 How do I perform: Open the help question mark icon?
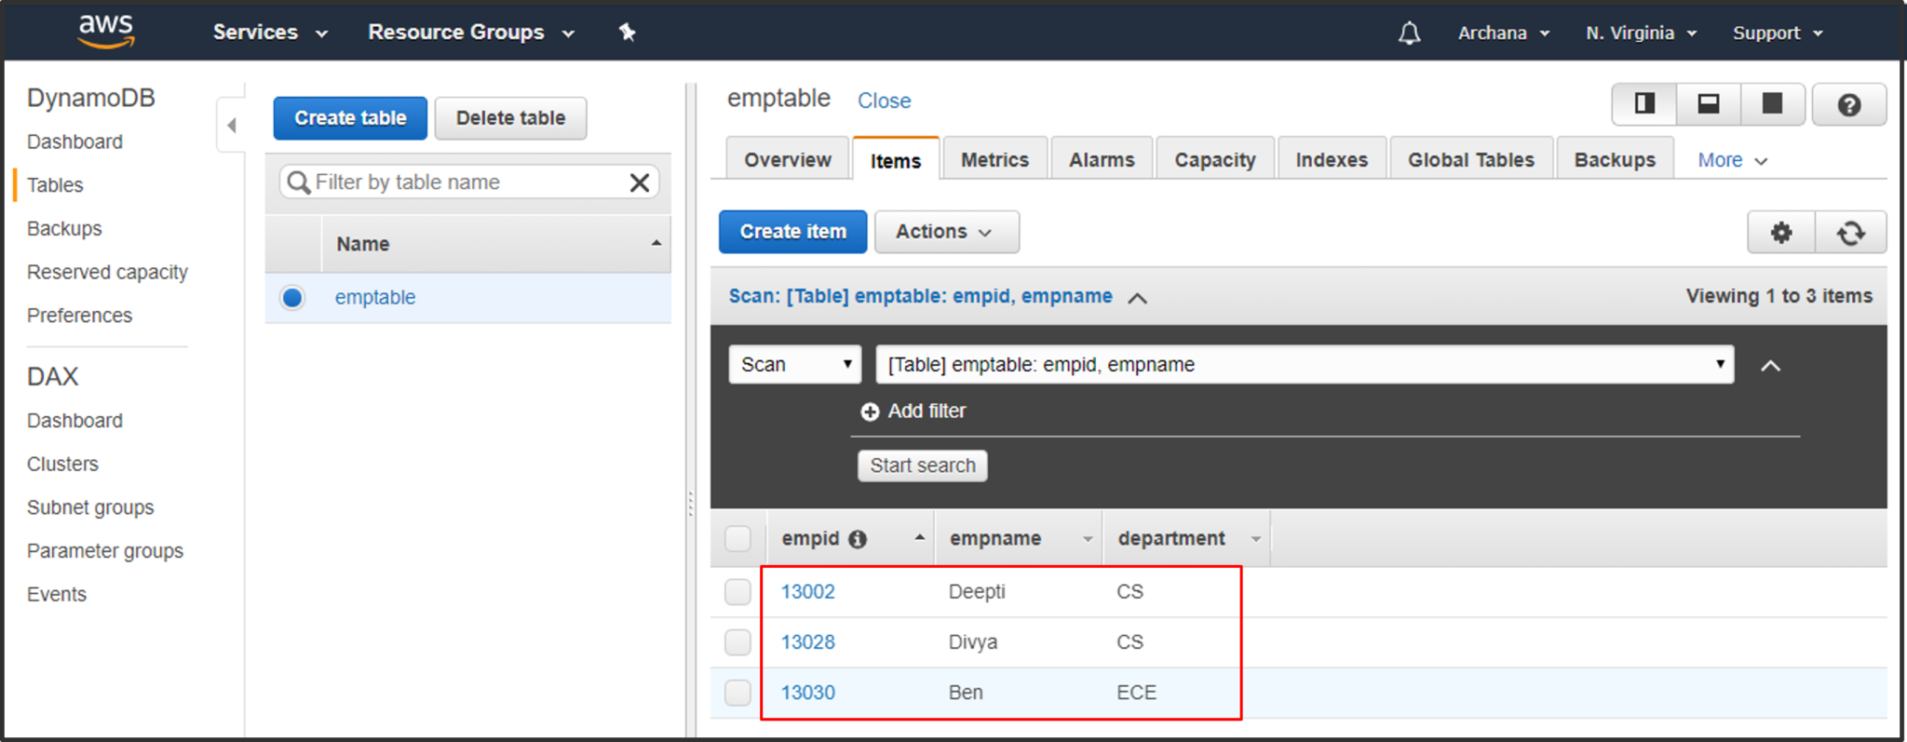1849,104
